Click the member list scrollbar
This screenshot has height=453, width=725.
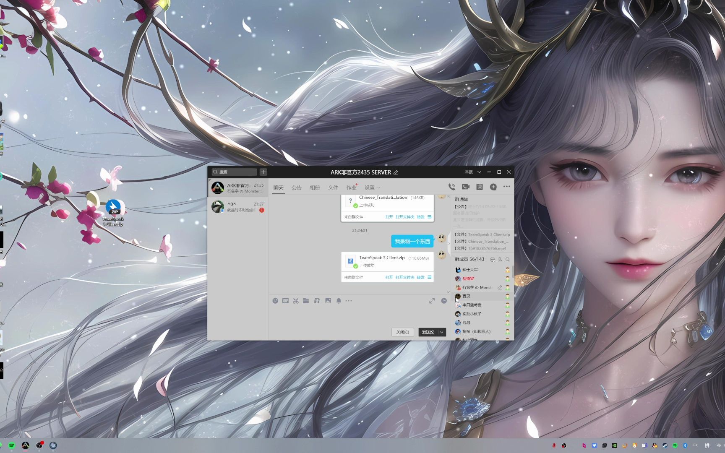pos(513,273)
